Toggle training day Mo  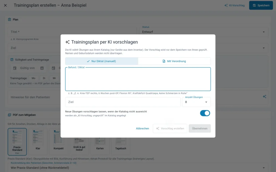point(33,78)
